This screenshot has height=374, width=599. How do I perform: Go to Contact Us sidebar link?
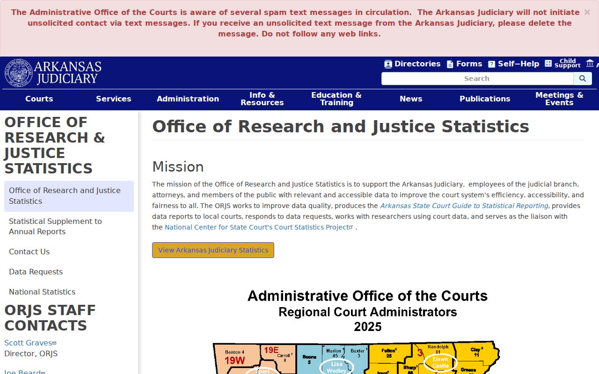point(69,252)
